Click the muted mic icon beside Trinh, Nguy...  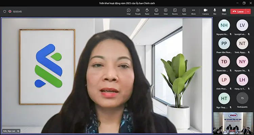click(x=249, y=53)
